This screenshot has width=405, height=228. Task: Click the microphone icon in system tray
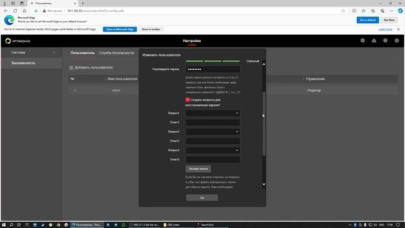[365, 225]
